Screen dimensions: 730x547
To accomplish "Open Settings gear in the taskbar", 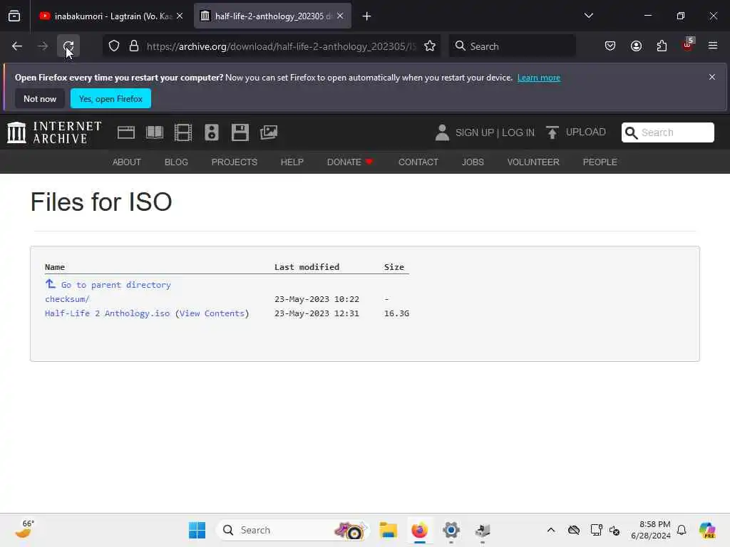I will (451, 530).
